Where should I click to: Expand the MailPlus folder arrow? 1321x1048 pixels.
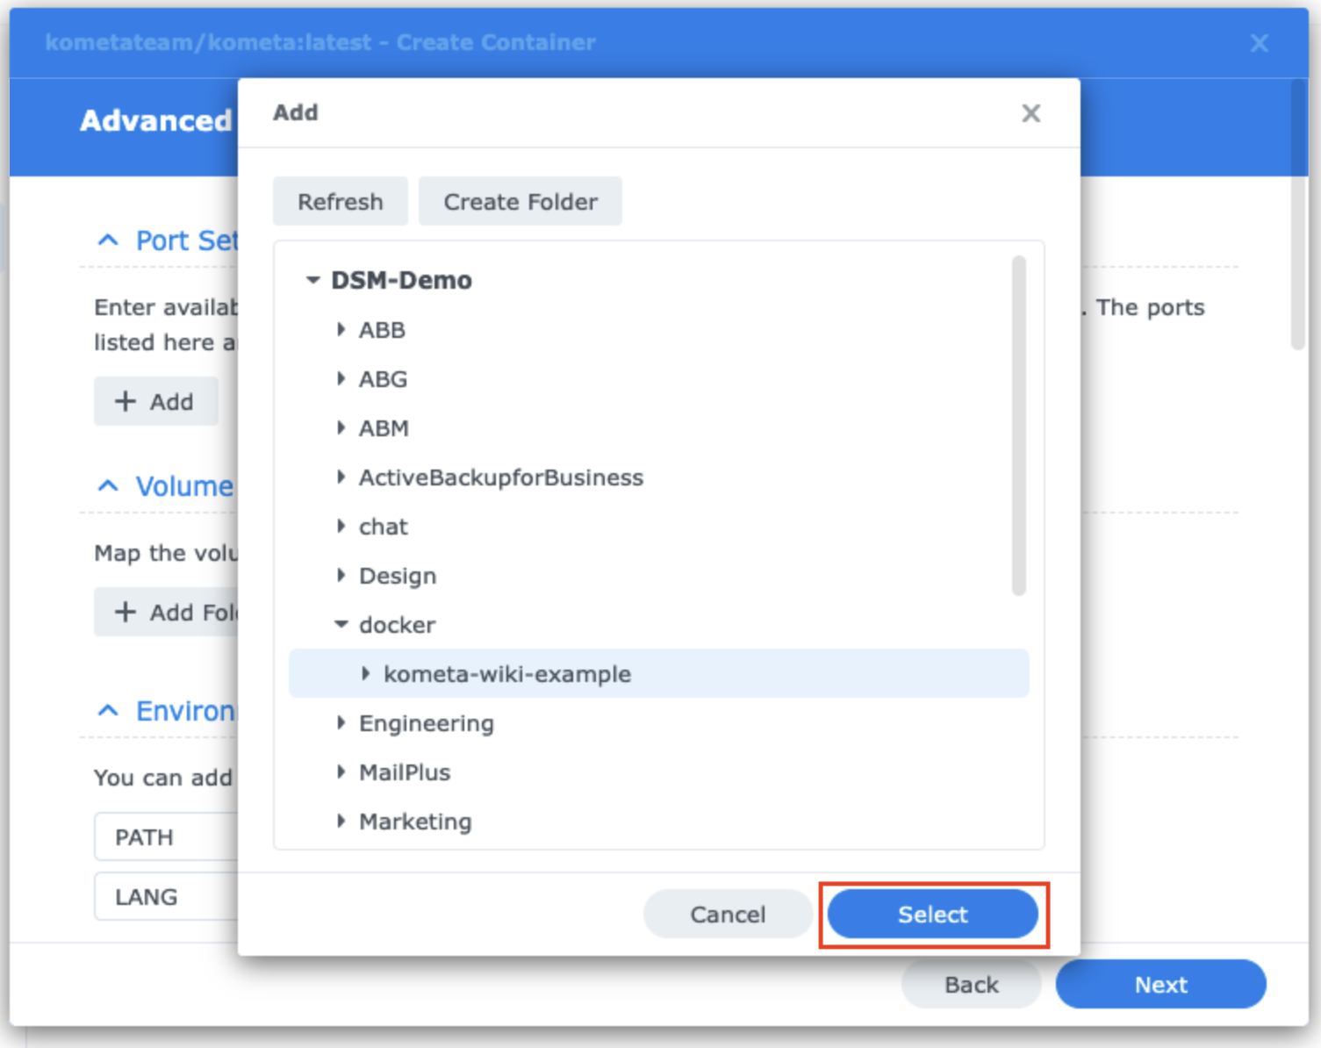click(341, 772)
